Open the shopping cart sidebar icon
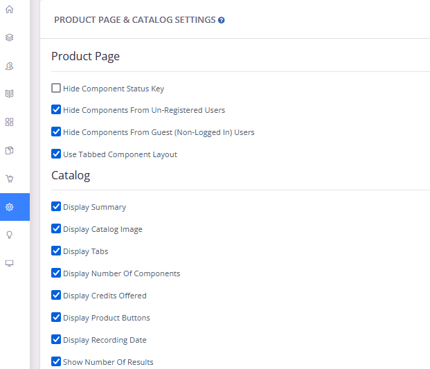 [x=9, y=179]
